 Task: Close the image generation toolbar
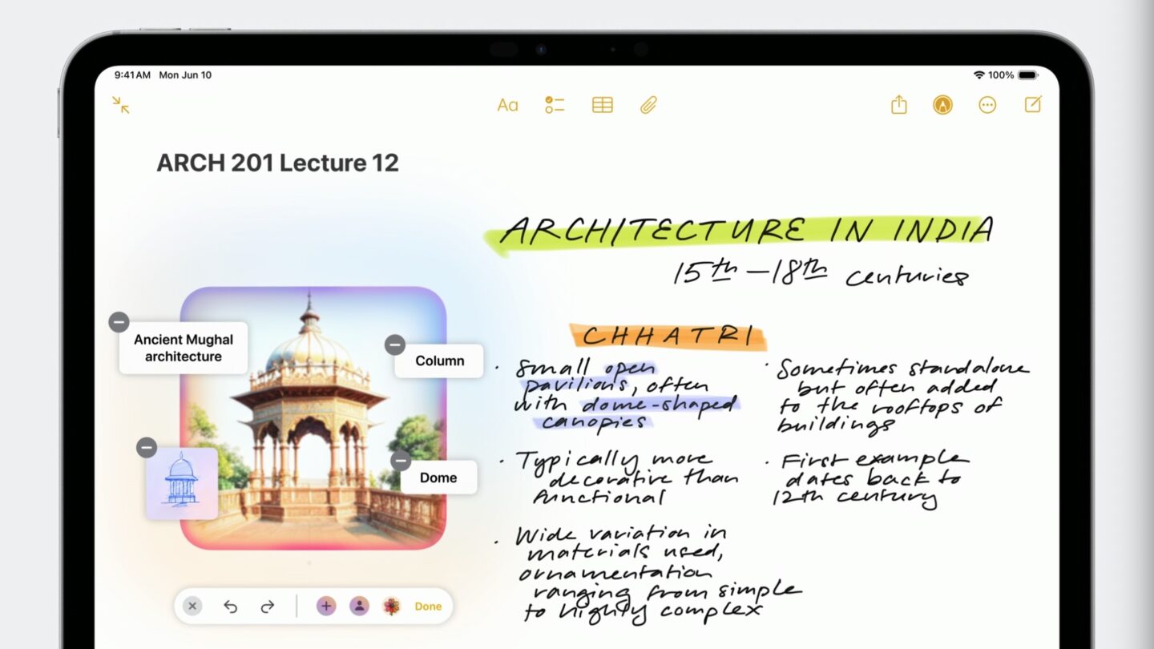click(192, 607)
